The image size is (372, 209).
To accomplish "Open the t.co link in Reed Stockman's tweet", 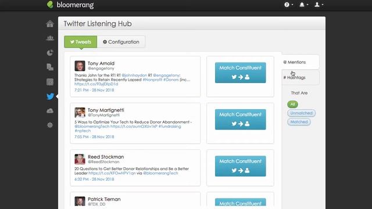I will [x=112, y=173].
